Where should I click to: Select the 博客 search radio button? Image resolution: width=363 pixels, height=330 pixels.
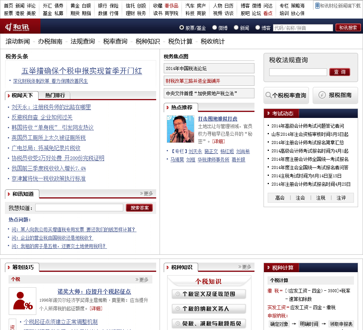tap(258, 28)
